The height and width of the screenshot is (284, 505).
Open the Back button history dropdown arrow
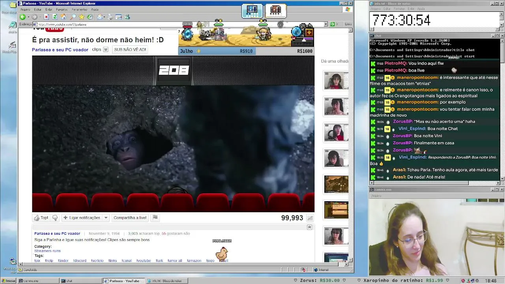point(28,17)
